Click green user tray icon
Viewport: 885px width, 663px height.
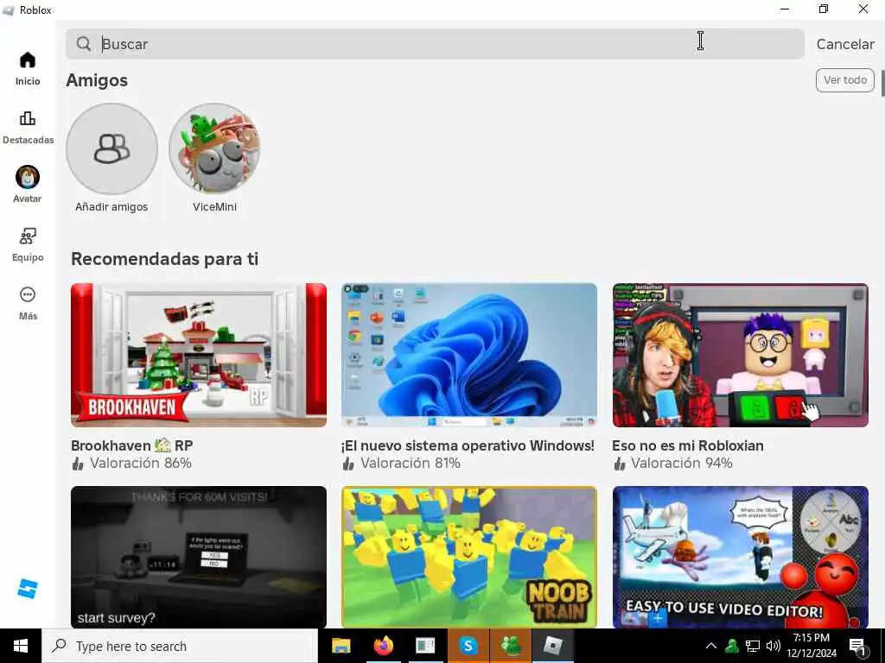732,646
